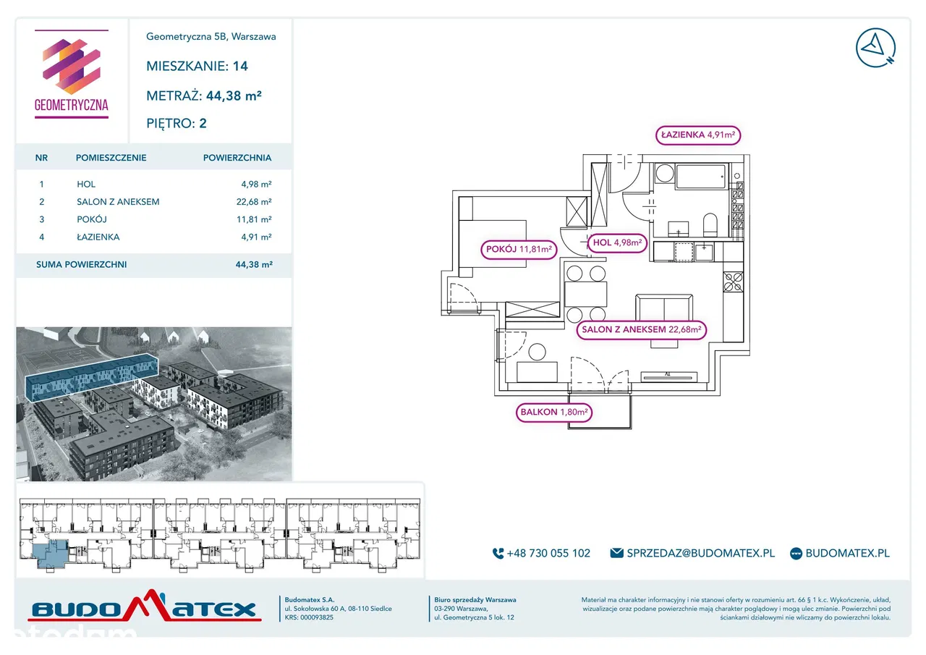Select the ŁAZIENKA 4,91m² room label
The image size is (926, 655).
point(698,135)
